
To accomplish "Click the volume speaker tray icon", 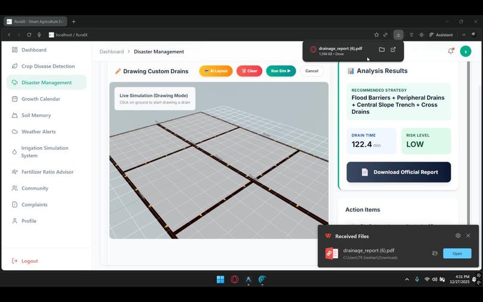I will coord(434,279).
